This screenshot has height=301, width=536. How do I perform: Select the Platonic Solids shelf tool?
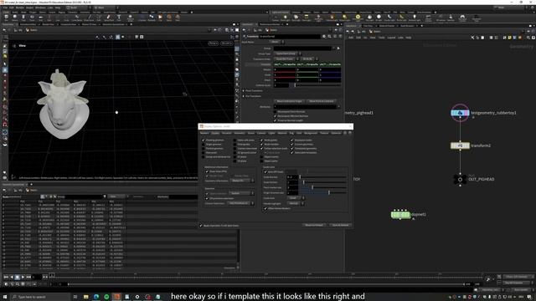131,18
